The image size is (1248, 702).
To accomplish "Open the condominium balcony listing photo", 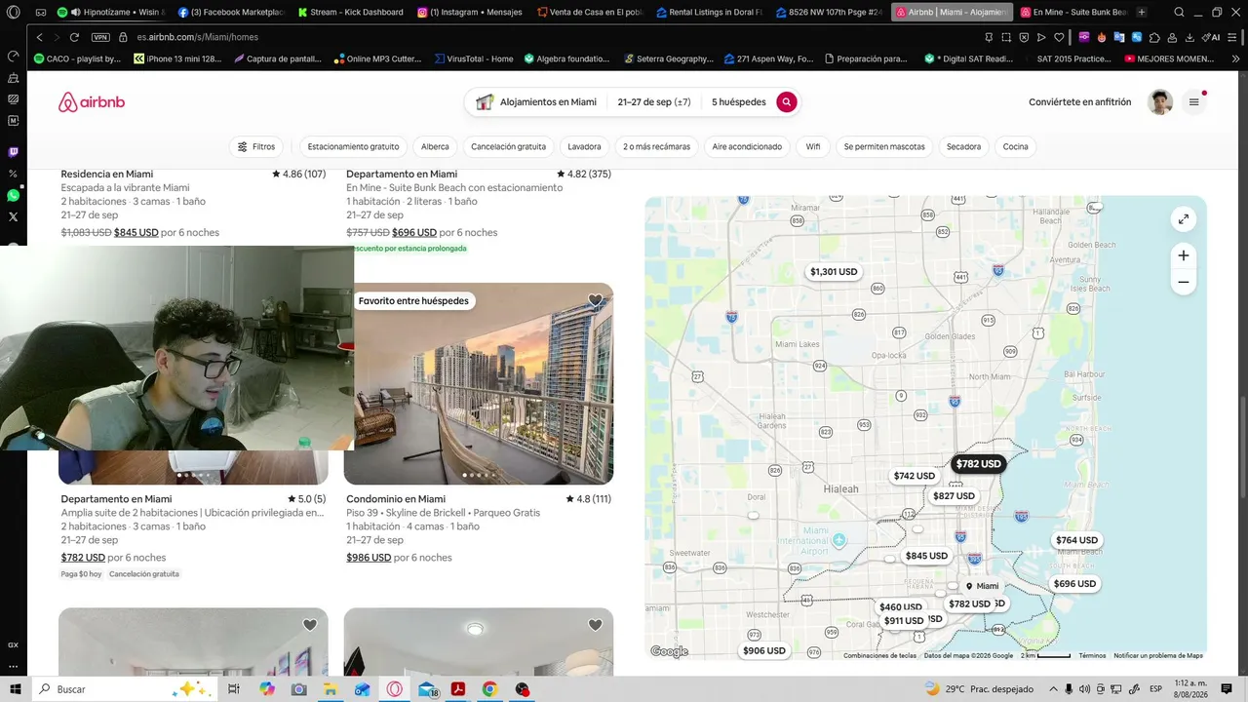I will (479, 383).
